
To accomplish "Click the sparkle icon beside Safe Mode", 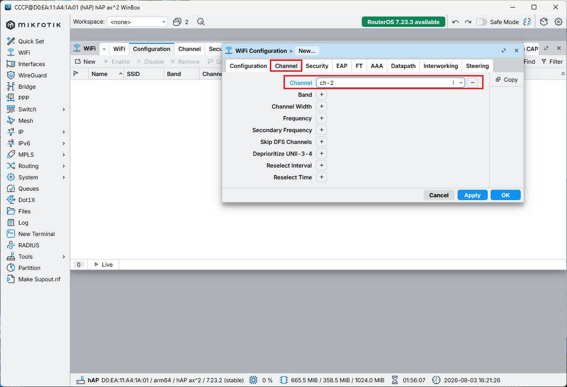I will tap(527, 22).
